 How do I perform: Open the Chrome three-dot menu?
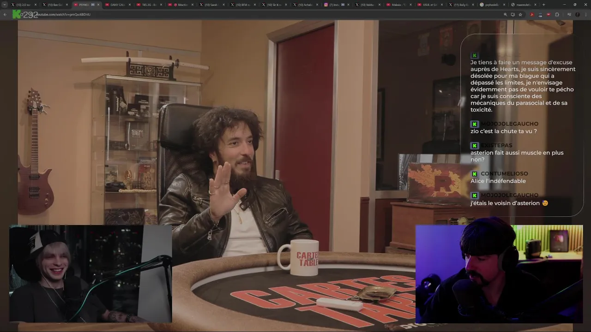click(x=585, y=14)
